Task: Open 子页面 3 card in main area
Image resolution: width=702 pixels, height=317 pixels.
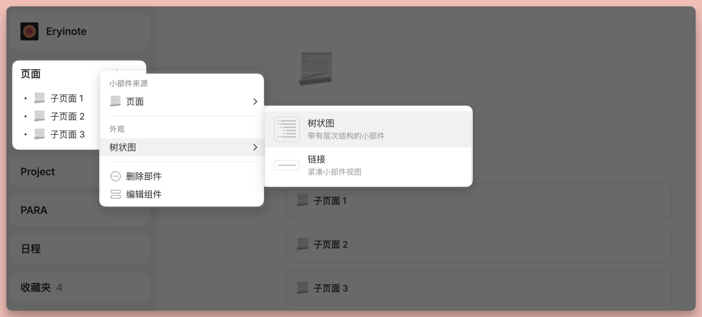Action: point(479,288)
